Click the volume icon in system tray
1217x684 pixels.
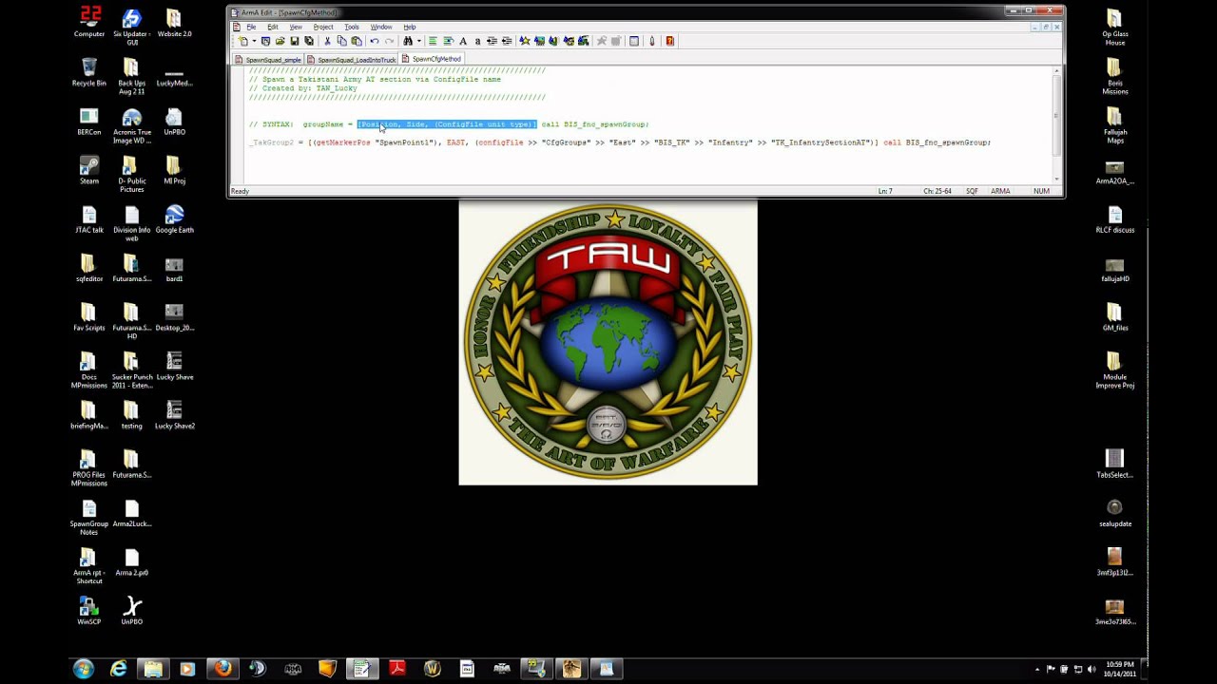click(x=1091, y=670)
